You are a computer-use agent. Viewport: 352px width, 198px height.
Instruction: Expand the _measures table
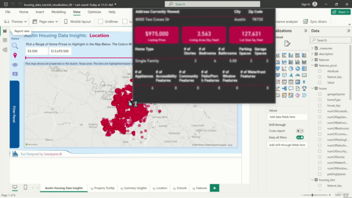(312, 48)
